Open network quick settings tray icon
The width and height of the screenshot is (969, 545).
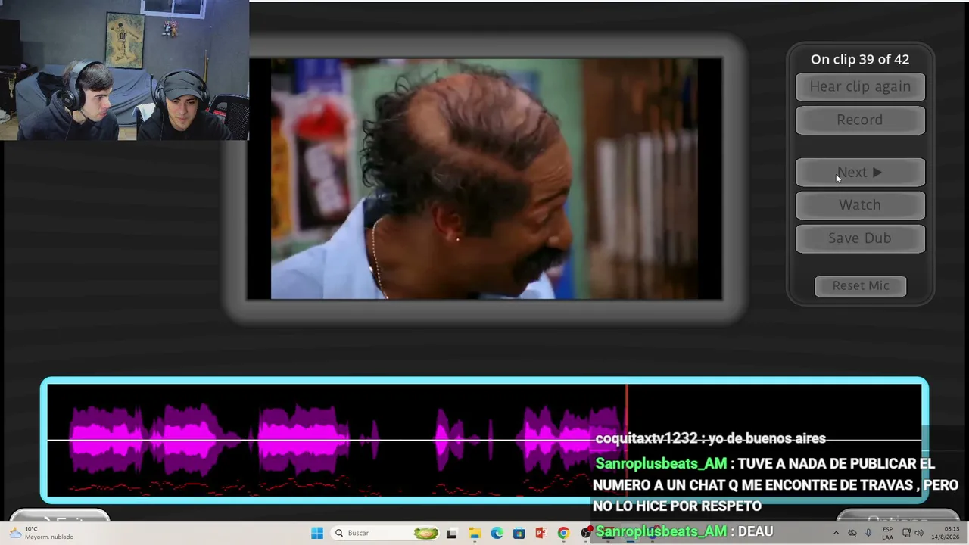coord(907,533)
